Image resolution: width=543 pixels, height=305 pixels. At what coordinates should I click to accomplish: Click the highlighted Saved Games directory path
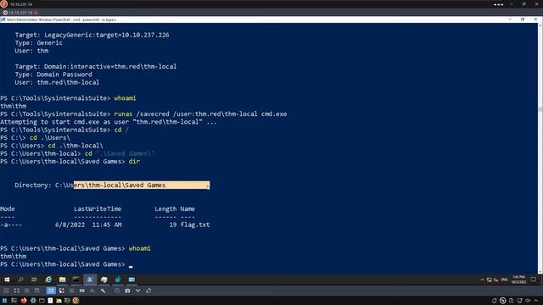click(142, 186)
